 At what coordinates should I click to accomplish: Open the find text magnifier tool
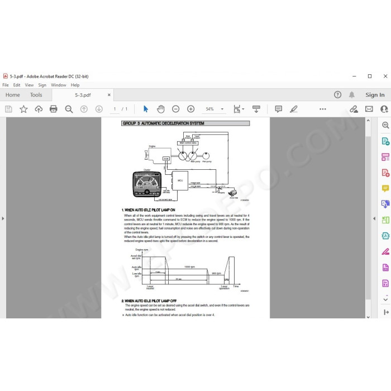click(x=69, y=109)
